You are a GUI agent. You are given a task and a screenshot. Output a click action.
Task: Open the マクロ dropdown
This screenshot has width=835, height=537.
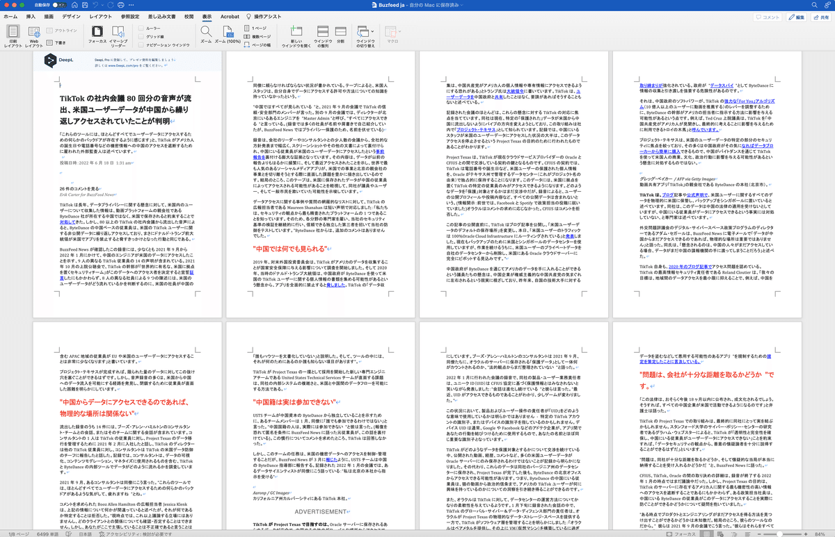click(x=393, y=35)
